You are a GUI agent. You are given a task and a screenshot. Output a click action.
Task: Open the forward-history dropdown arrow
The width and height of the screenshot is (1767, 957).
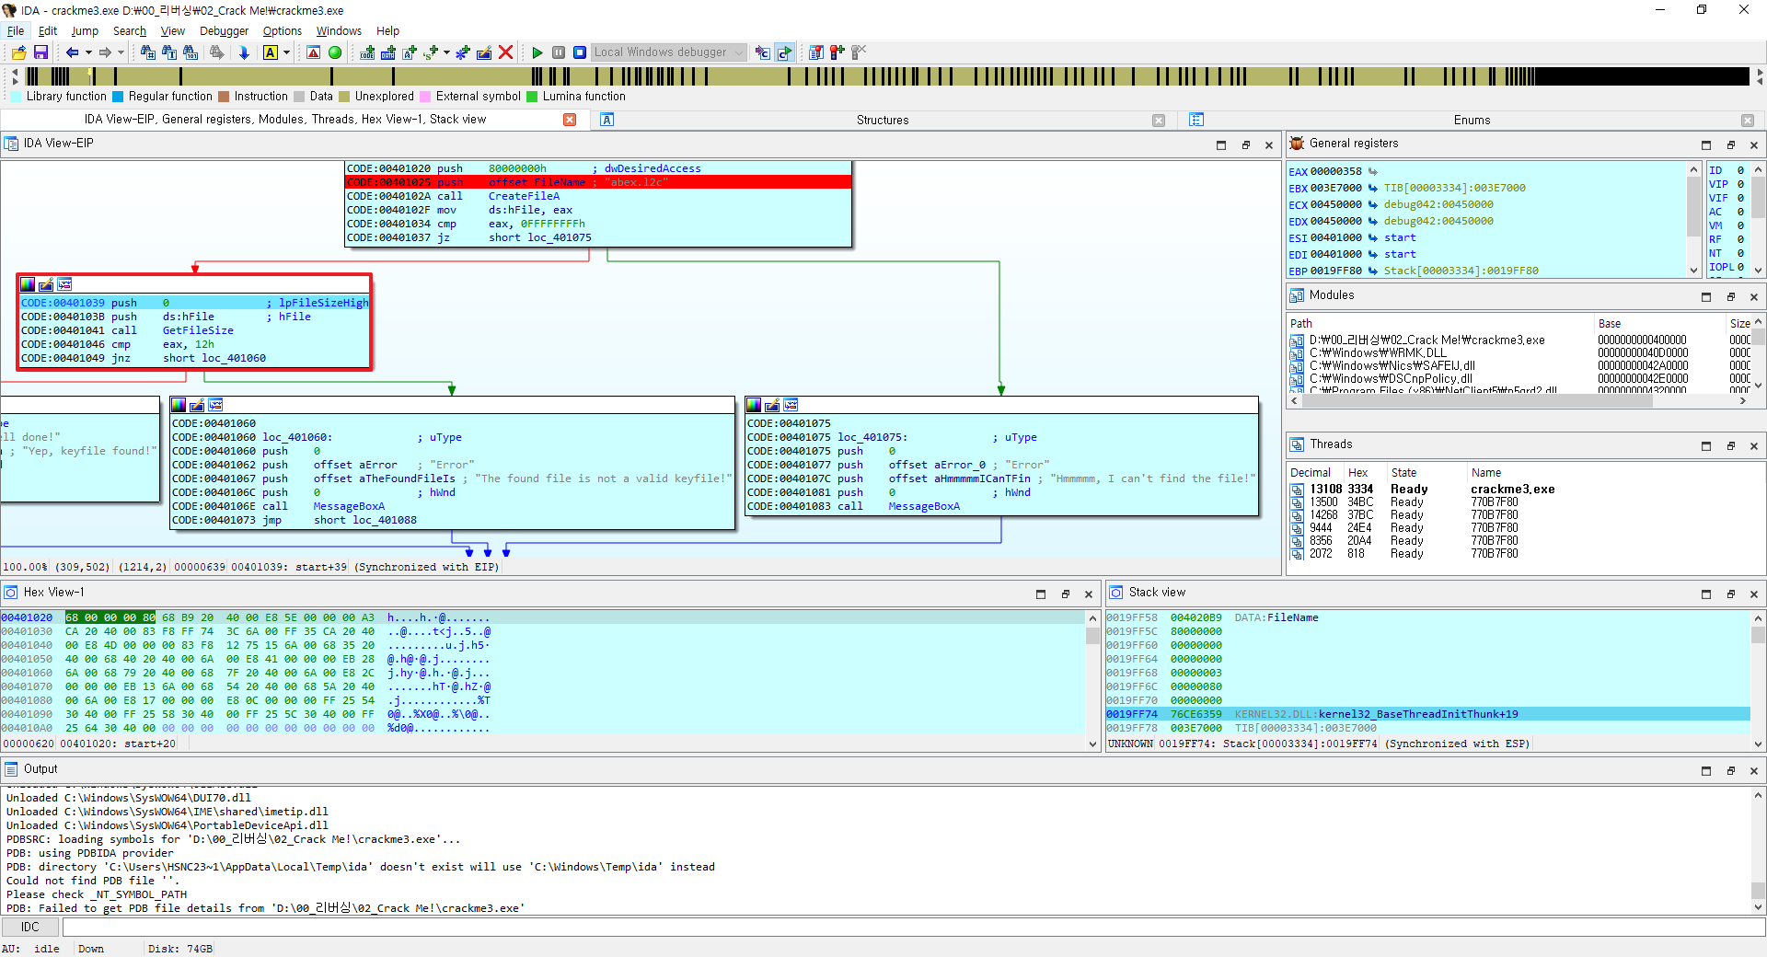click(121, 52)
